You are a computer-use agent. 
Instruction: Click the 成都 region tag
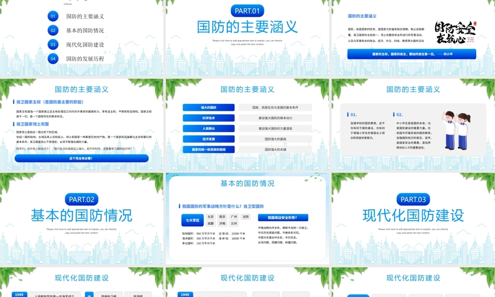210,223
